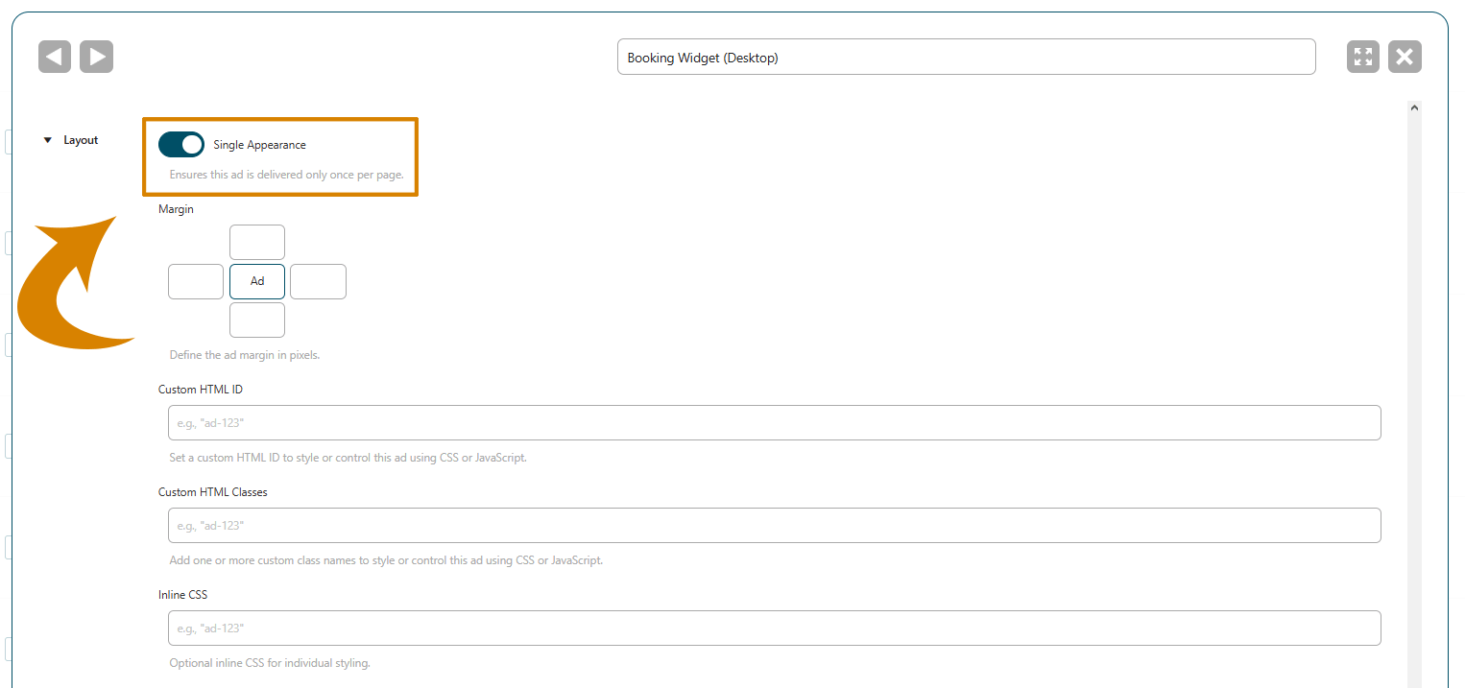Disable the Single Appearance toggle
The height and width of the screenshot is (688, 1465).
[x=181, y=145]
